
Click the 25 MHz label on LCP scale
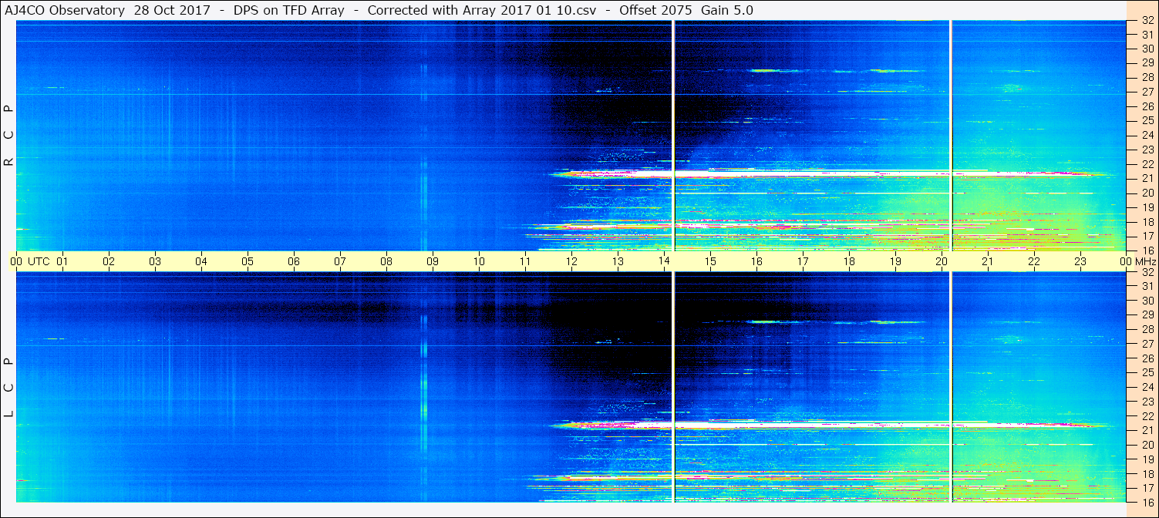1147,372
